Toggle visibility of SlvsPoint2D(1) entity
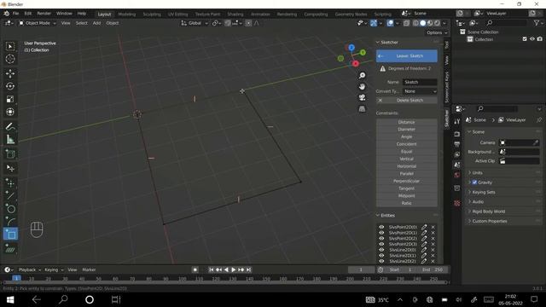This screenshot has height=307, width=546. tap(381, 233)
